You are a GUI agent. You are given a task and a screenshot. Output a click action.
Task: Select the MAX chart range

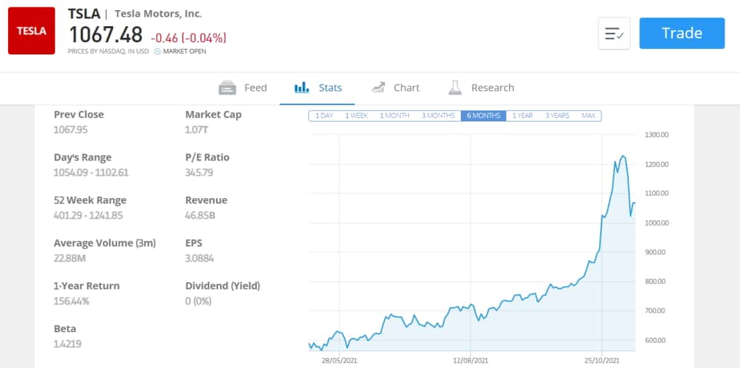tap(589, 116)
